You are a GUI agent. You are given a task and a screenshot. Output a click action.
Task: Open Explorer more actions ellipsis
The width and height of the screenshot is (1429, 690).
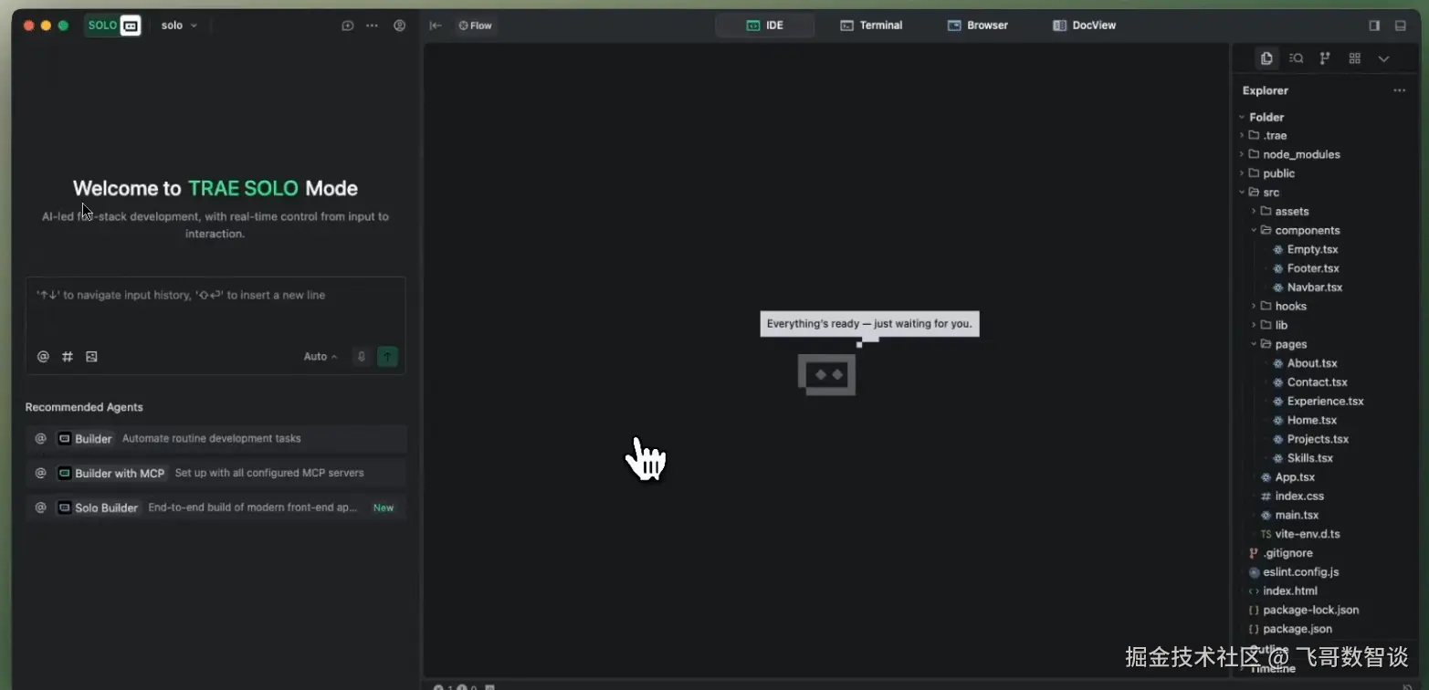click(x=1399, y=90)
